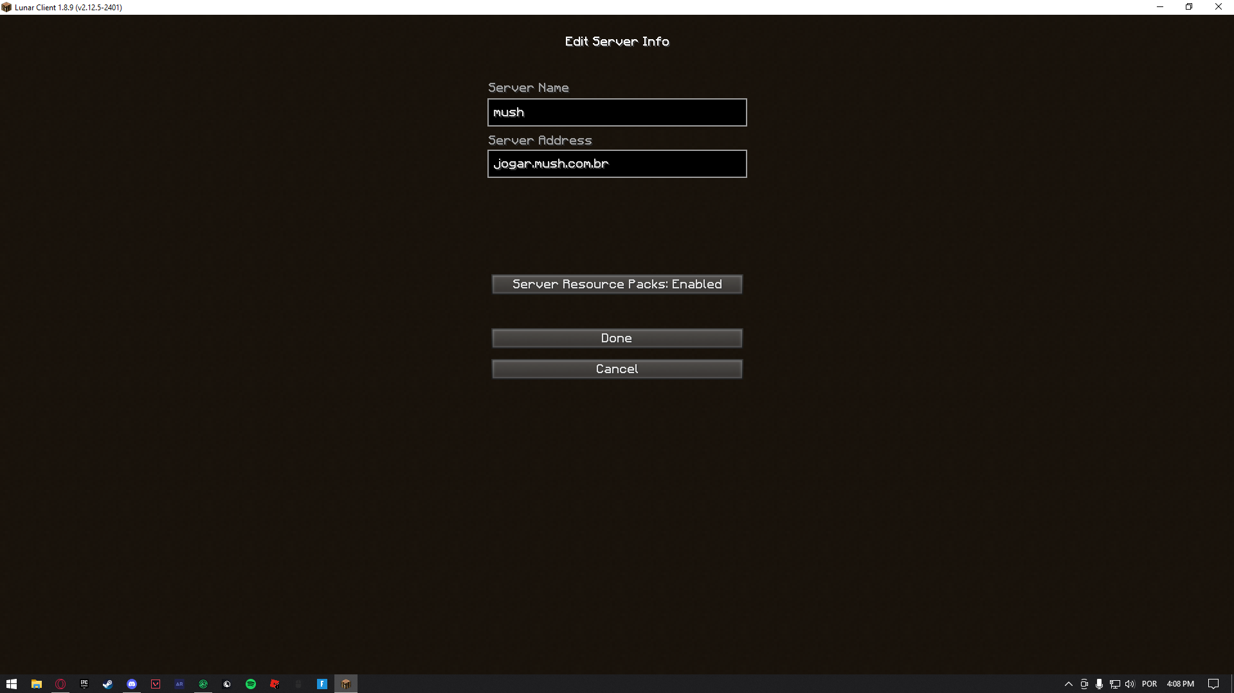This screenshot has height=693, width=1234.
Task: Restore down the Lunar Client window
Action: pyautogui.click(x=1189, y=7)
